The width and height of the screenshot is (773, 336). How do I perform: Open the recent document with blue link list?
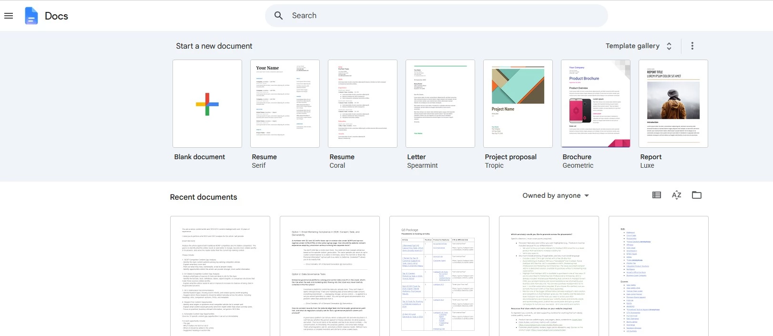[659, 276]
